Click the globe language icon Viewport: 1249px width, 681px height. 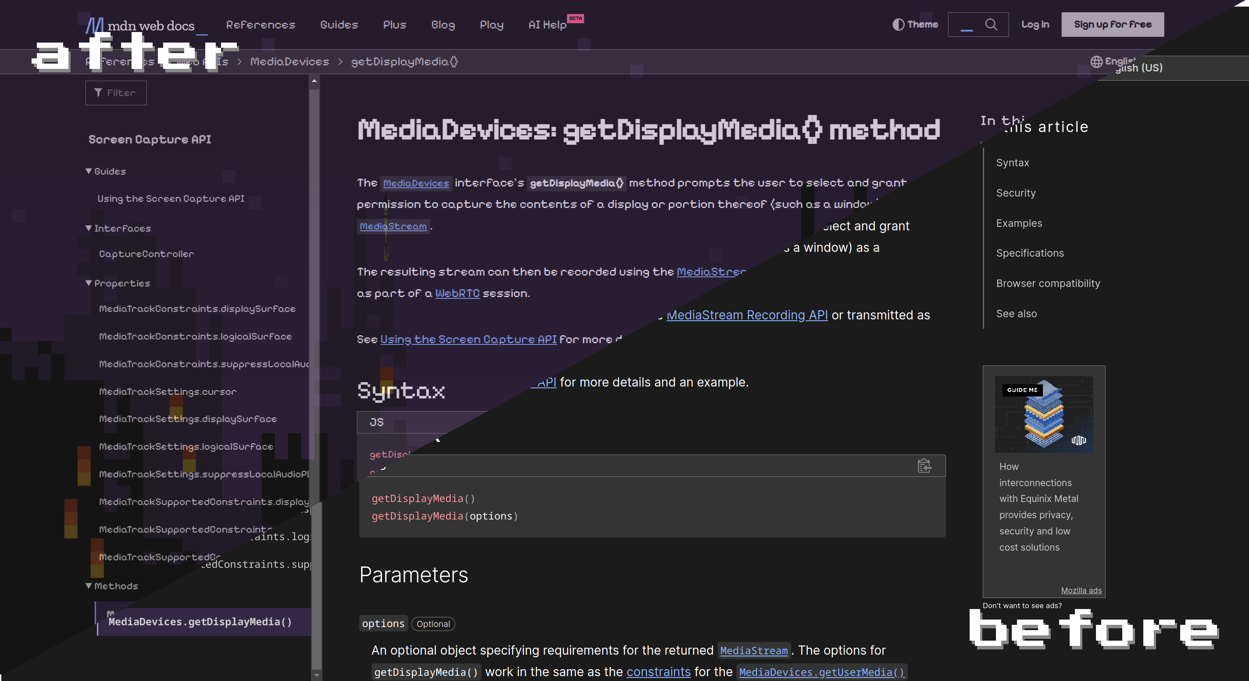point(1096,61)
